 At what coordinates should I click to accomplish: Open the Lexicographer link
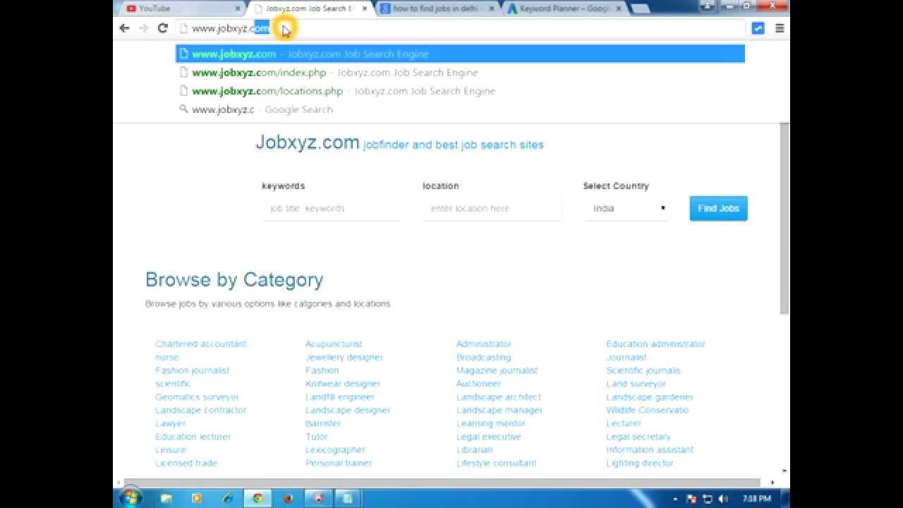(x=335, y=450)
